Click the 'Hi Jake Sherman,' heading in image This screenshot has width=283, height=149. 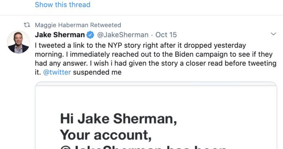click(118, 118)
